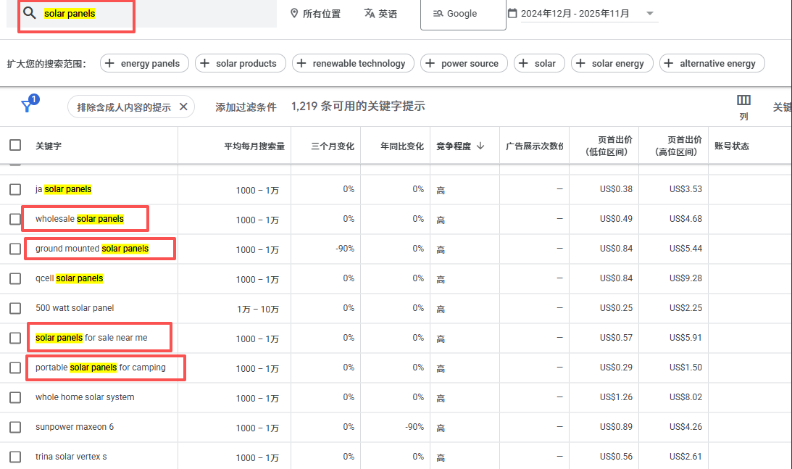Click the location pin icon

coord(294,14)
